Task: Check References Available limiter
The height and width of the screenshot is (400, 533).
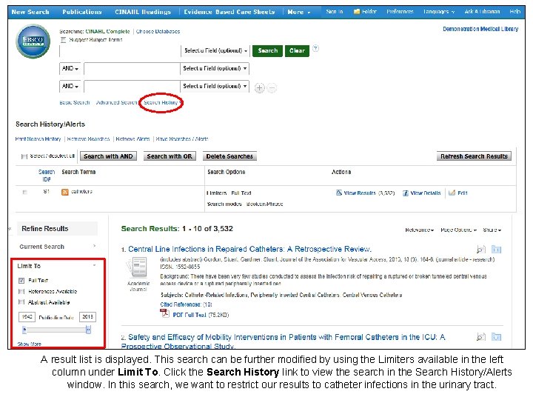Action: click(x=21, y=292)
